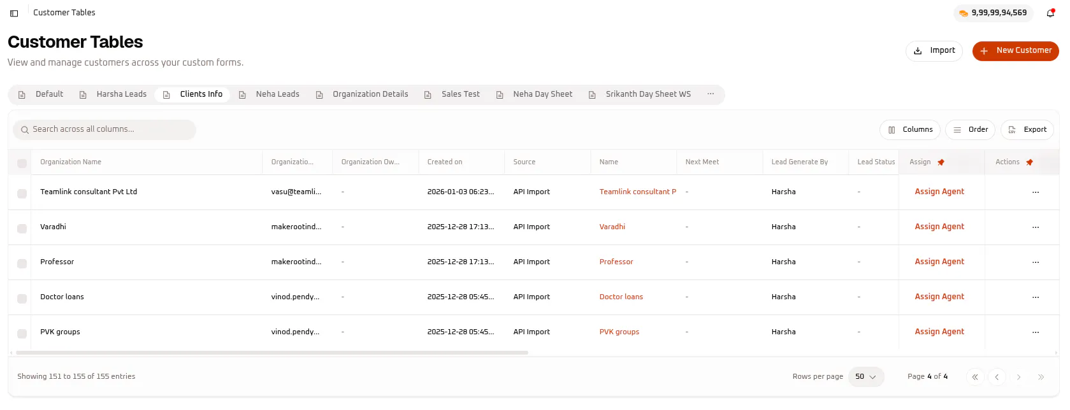Toggle the sidebar panel icon
The image size is (1070, 410).
tap(14, 13)
